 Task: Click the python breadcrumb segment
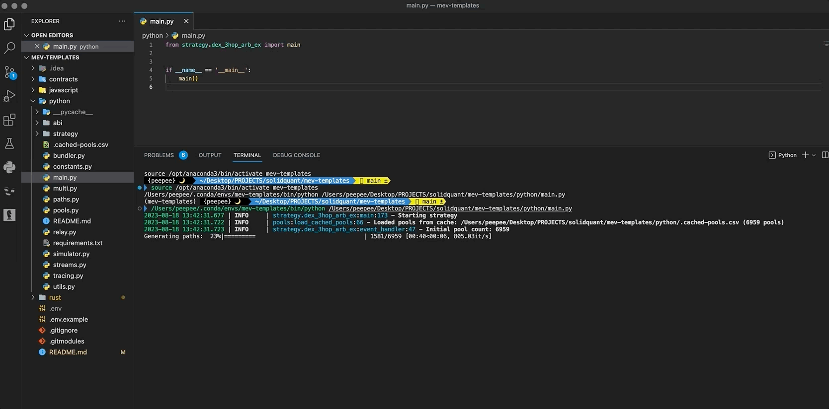(152, 36)
